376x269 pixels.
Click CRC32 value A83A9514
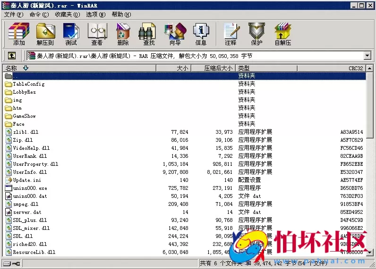(x=351, y=132)
